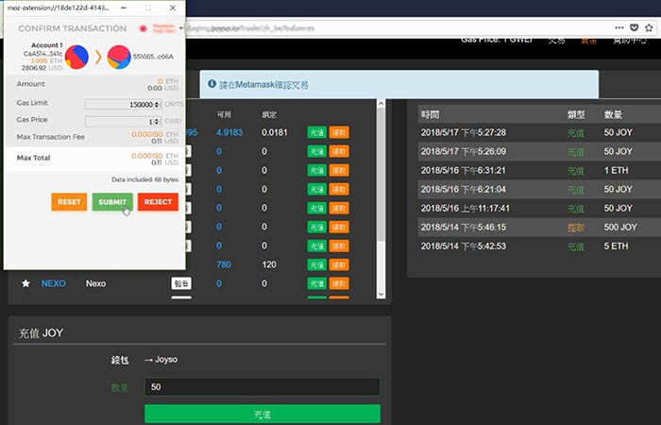Click the browser address bar URL
661x425 pixels.
250,28
